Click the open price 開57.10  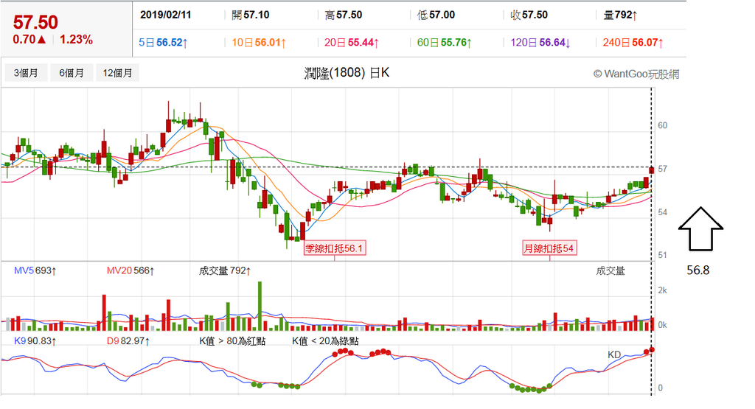(x=251, y=15)
